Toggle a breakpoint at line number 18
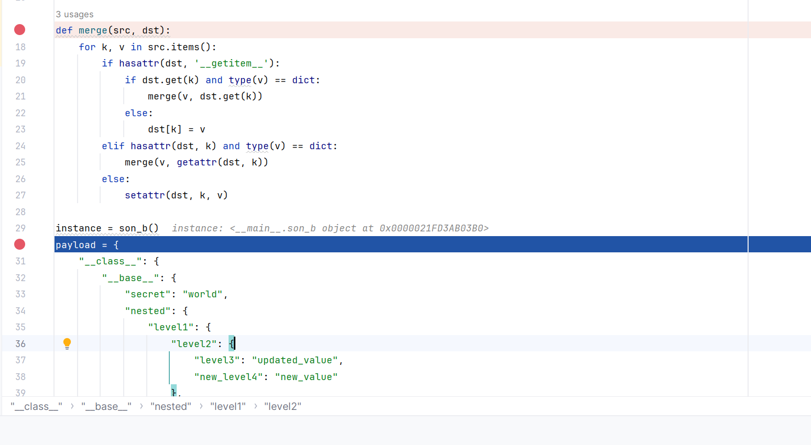This screenshot has width=811, height=445. tap(20, 47)
